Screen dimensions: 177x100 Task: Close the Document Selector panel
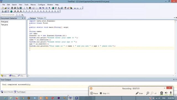click(x=25, y=18)
